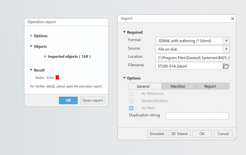This screenshot has height=155, width=246.
Task: Click into the Duplication string field
Action: (x=197, y=116)
